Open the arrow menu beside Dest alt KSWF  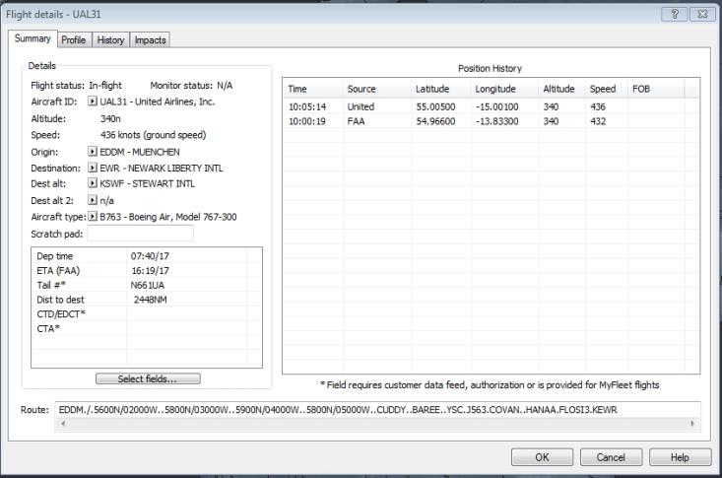pyautogui.click(x=93, y=183)
